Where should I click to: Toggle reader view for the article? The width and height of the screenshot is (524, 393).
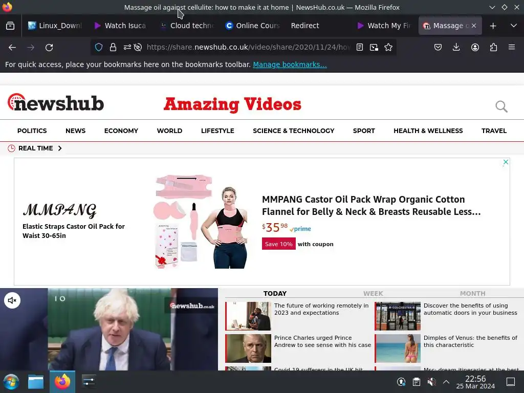coord(360,47)
